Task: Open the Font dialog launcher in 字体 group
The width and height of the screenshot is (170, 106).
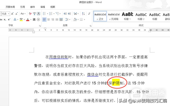Action: [40, 26]
